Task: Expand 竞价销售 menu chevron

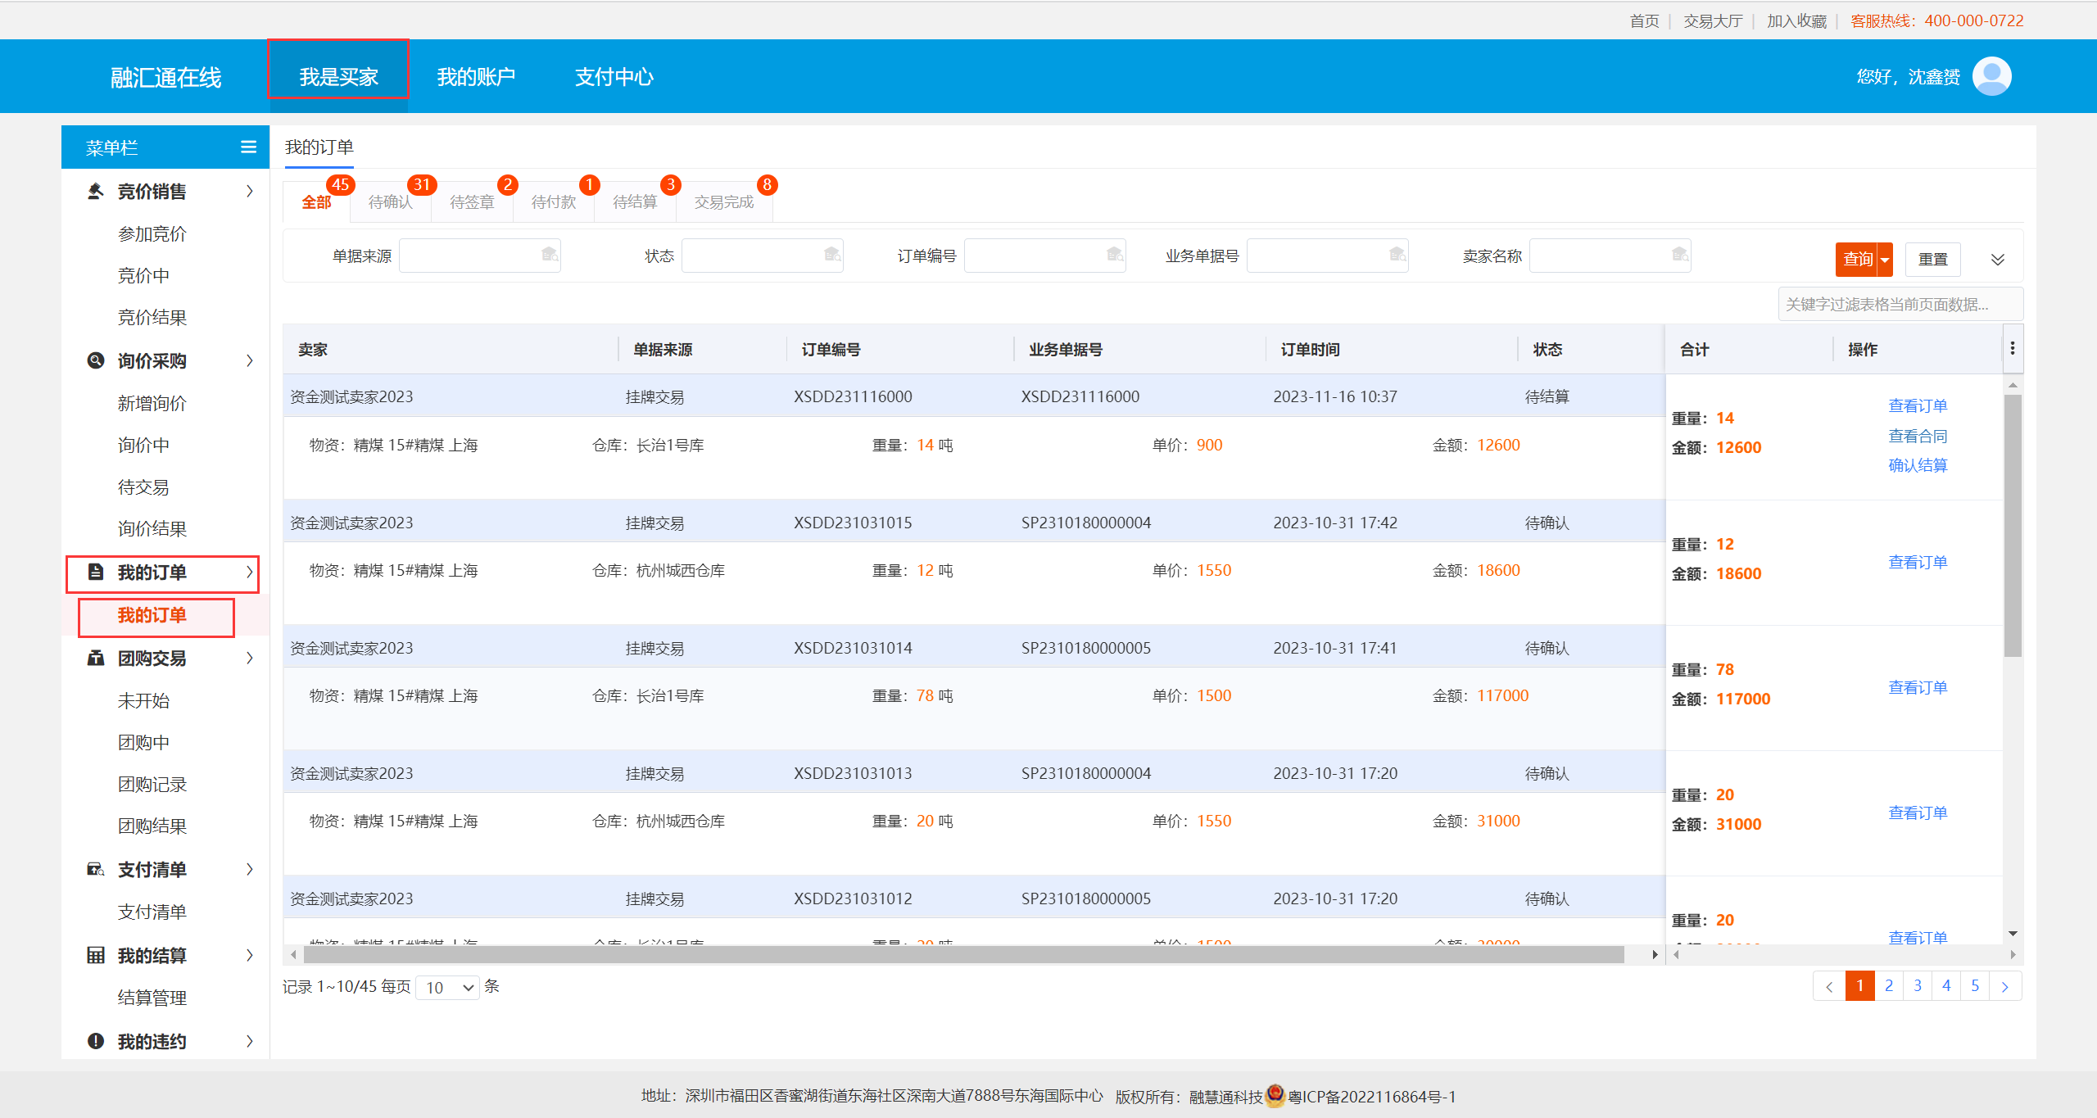Action: point(250,191)
